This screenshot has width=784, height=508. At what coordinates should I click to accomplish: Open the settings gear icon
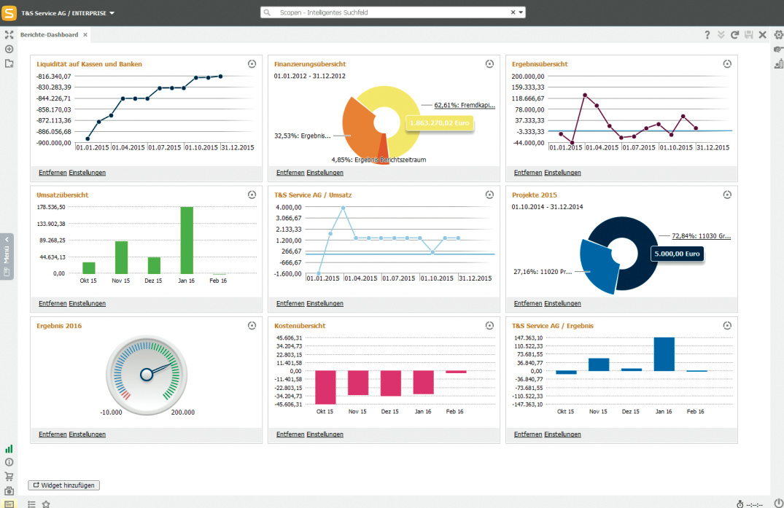(x=778, y=34)
